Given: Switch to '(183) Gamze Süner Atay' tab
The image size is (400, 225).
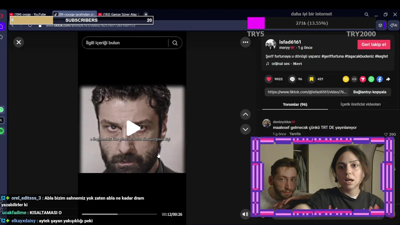Looking at the screenshot, I should 119,14.
